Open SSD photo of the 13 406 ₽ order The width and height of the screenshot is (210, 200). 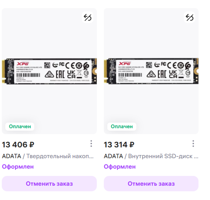click(49, 71)
